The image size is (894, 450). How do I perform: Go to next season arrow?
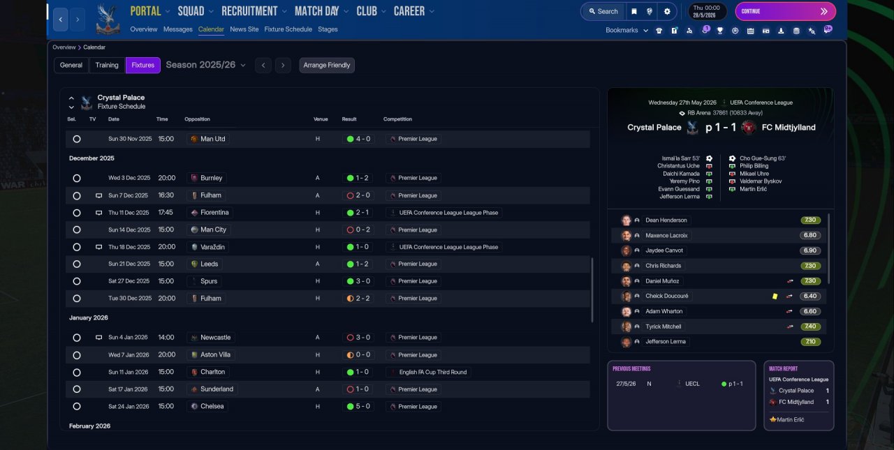click(283, 65)
